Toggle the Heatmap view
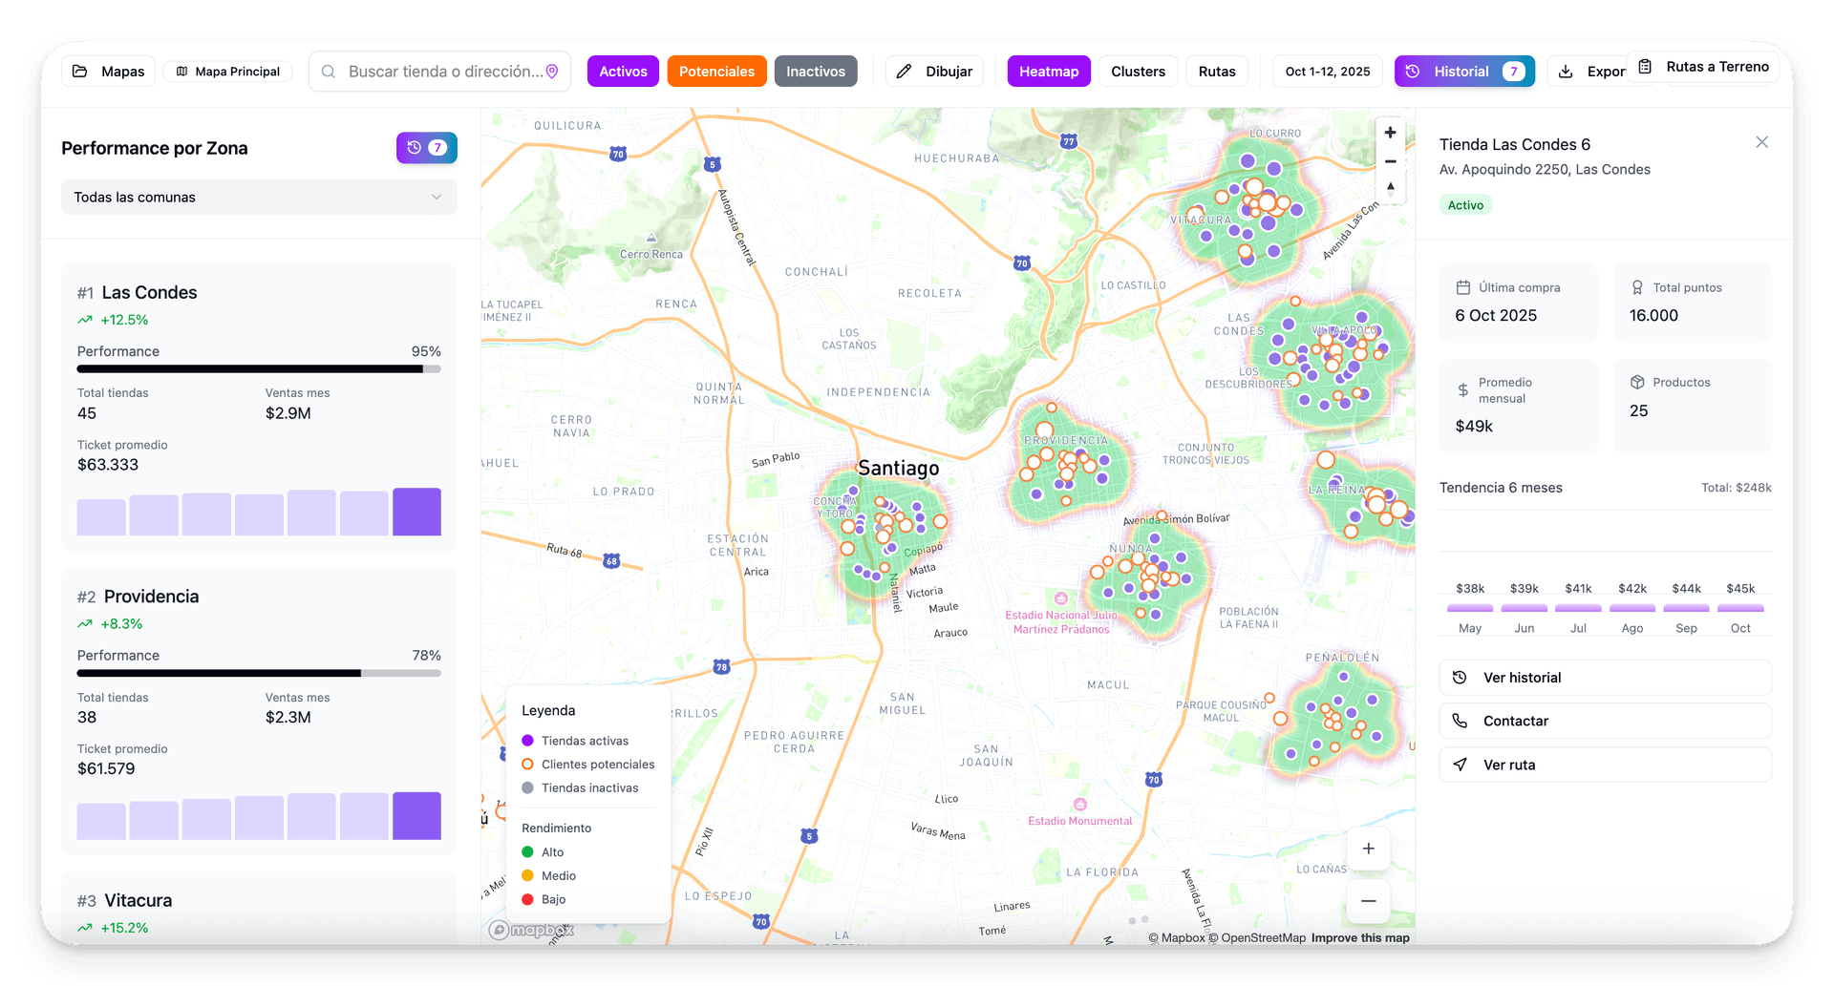The width and height of the screenshot is (1834, 986). click(1048, 71)
